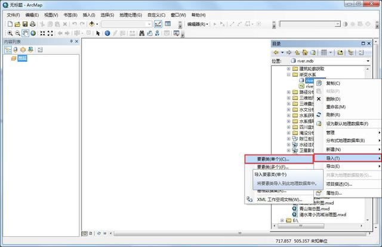This screenshot has width=382, height=247.
Task: Open the Go To XY tool
Action: click(x=157, y=33)
